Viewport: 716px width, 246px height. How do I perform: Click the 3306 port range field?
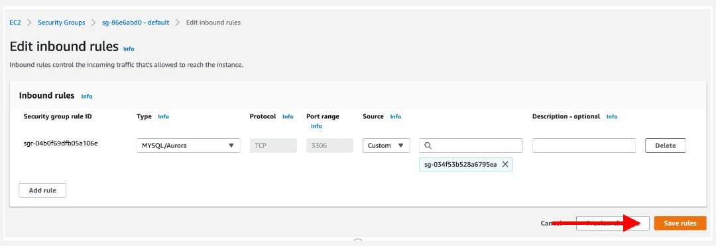pyautogui.click(x=329, y=145)
